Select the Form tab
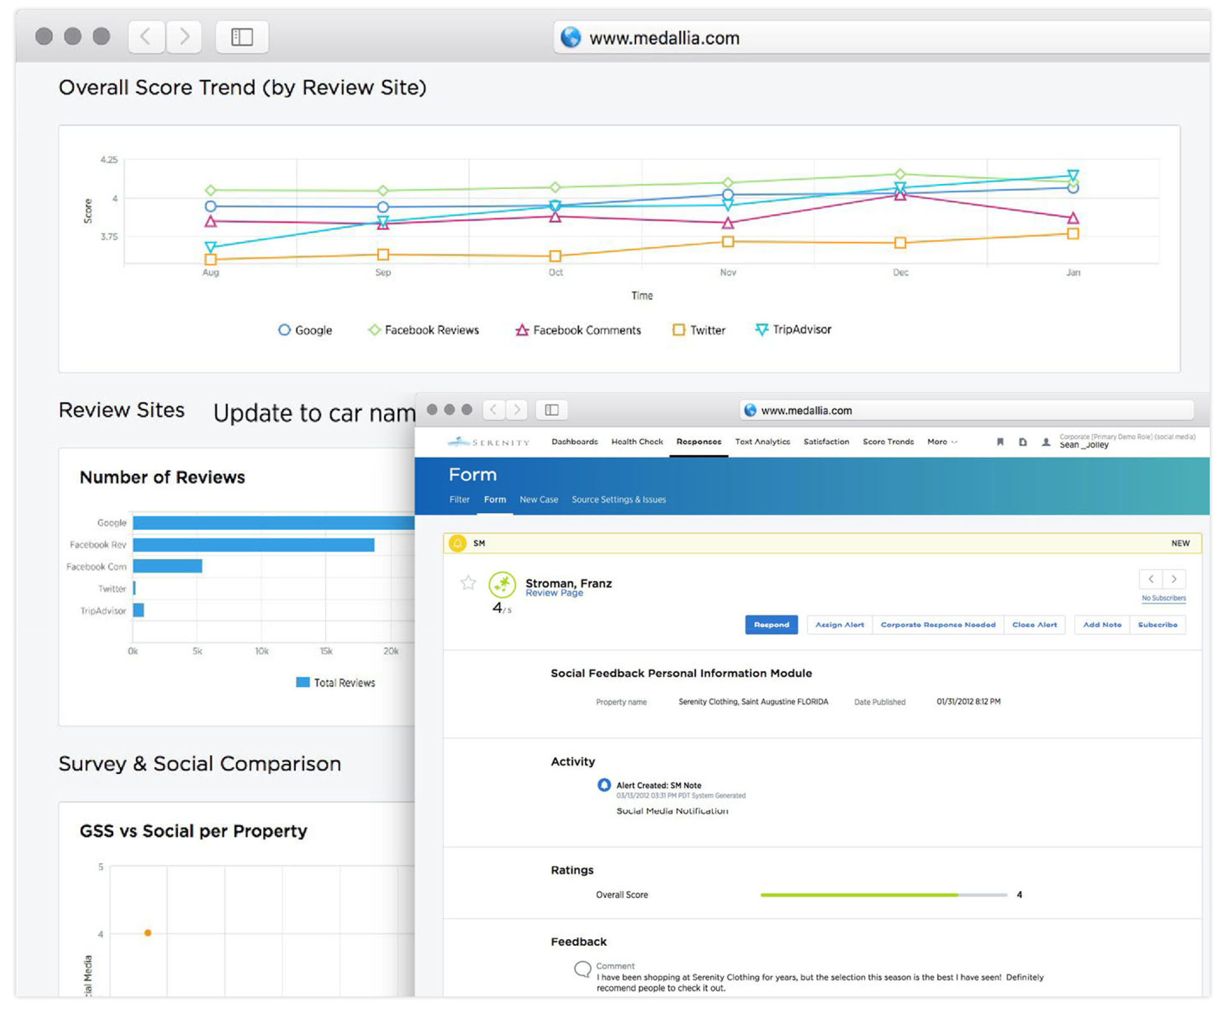1223x1011 pixels. point(495,499)
